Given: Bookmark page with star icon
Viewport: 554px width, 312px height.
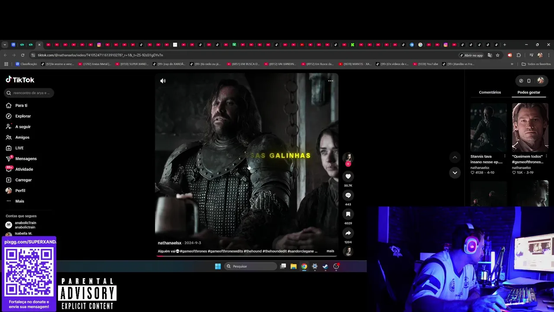Looking at the screenshot, I should point(498,55).
